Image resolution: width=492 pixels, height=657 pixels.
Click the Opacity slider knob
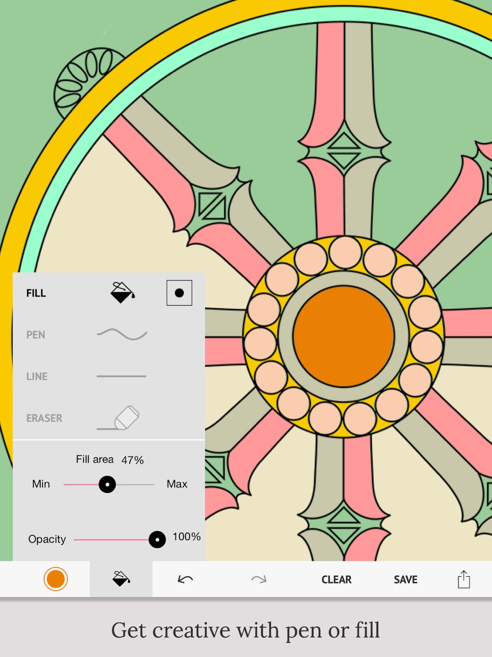pyautogui.click(x=157, y=539)
